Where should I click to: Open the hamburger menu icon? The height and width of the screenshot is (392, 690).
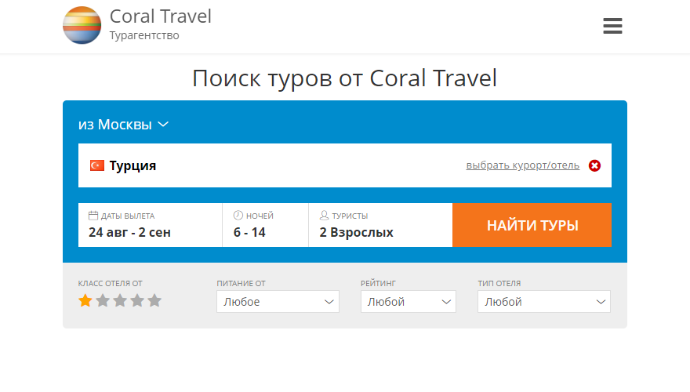click(612, 26)
